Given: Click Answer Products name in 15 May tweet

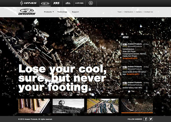Looking at the screenshot, I should [x=135, y=67].
